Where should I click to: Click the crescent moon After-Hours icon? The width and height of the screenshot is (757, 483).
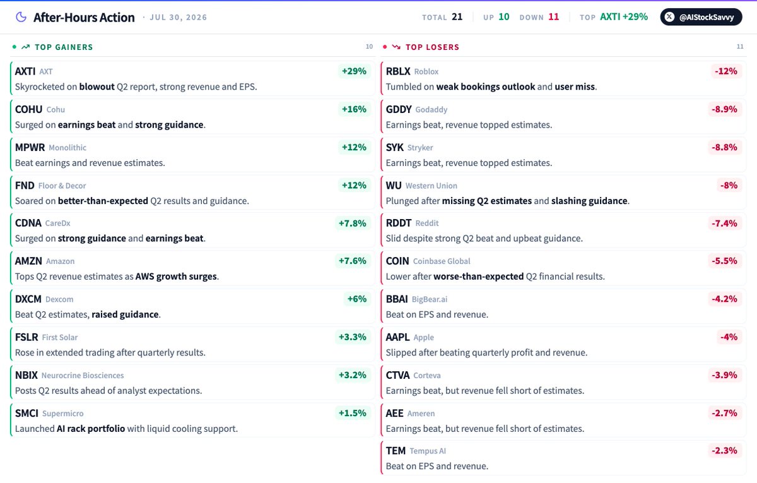21,17
